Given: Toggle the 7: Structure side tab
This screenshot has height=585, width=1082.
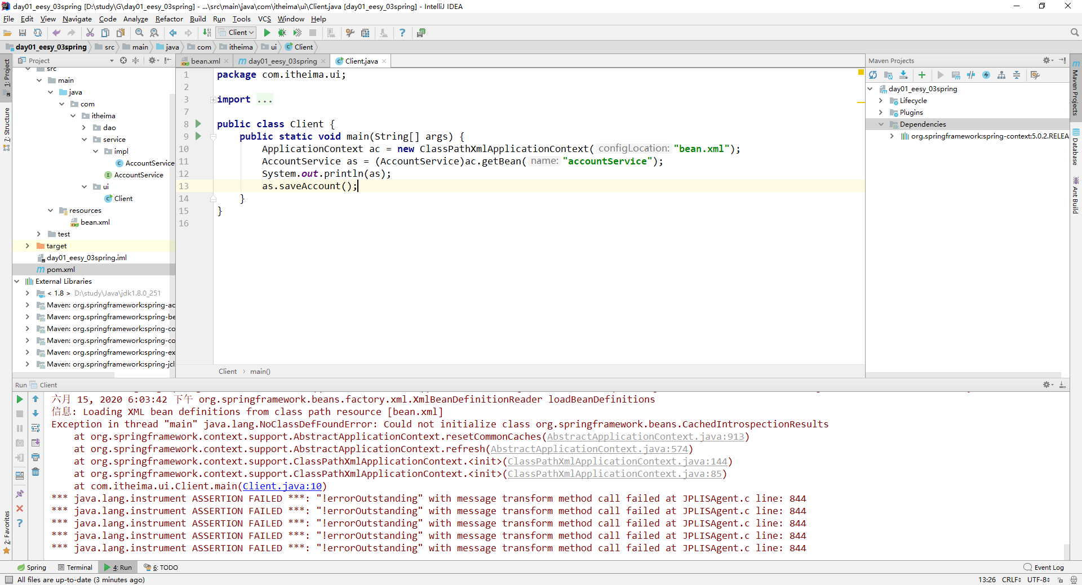Looking at the screenshot, I should (6, 129).
